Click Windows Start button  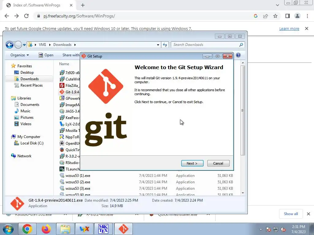tap(8, 229)
